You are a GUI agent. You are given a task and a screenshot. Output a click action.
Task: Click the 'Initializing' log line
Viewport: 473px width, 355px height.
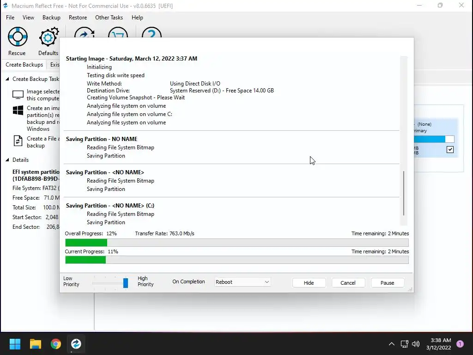(99, 67)
